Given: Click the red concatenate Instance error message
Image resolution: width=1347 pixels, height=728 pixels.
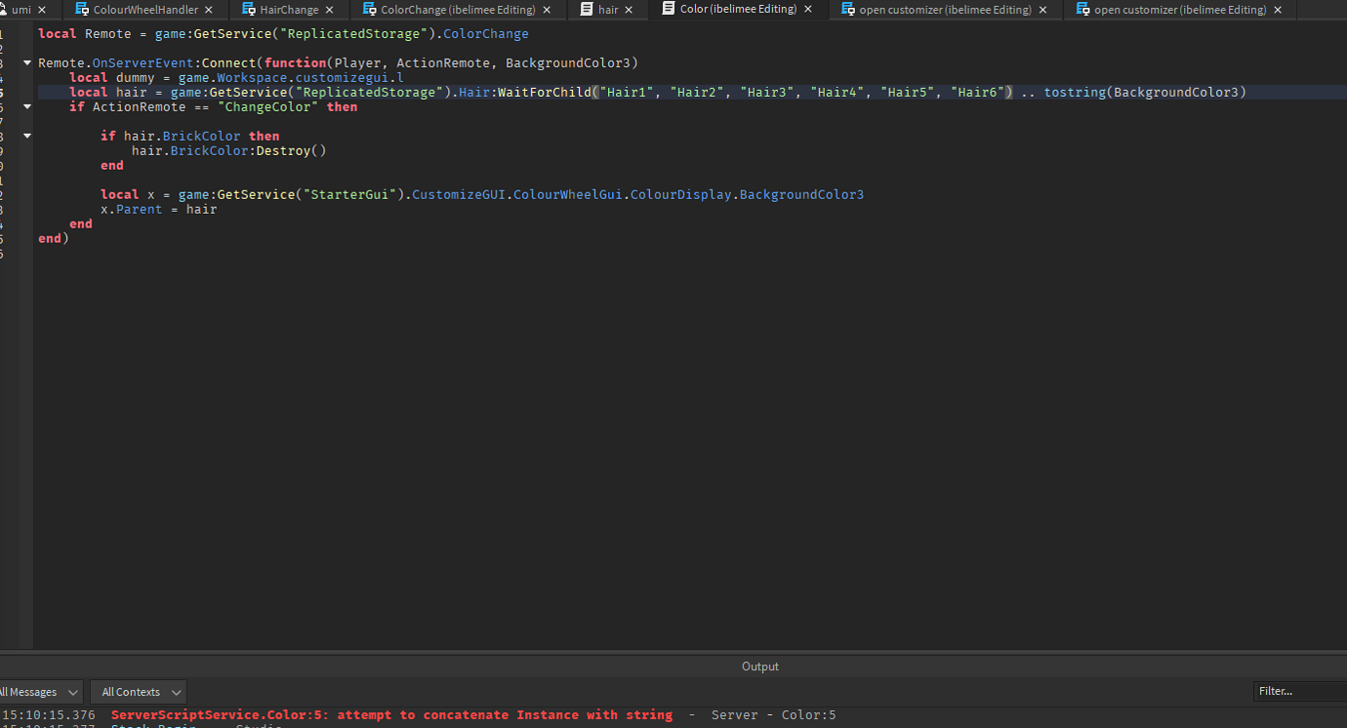Looking at the screenshot, I should [x=391, y=715].
